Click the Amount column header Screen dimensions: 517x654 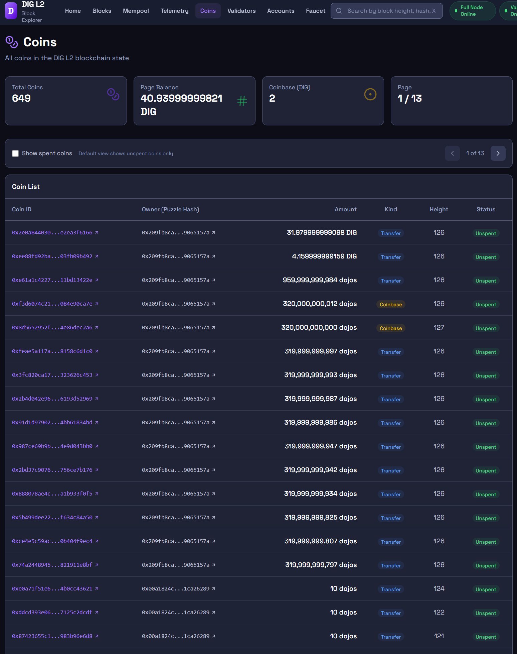[x=345, y=210]
